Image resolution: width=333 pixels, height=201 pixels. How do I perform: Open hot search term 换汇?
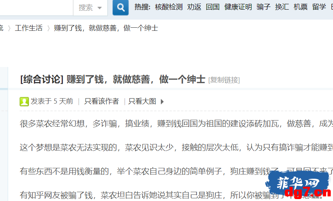pos(282,7)
